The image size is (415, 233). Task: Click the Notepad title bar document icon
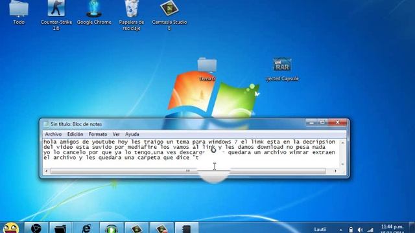click(46, 124)
